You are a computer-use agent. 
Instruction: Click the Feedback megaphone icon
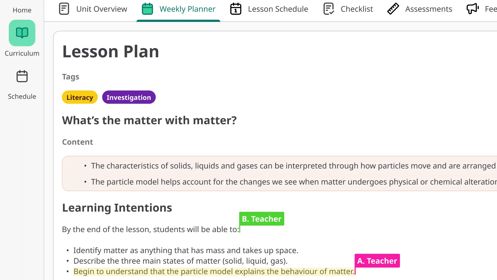click(472, 9)
